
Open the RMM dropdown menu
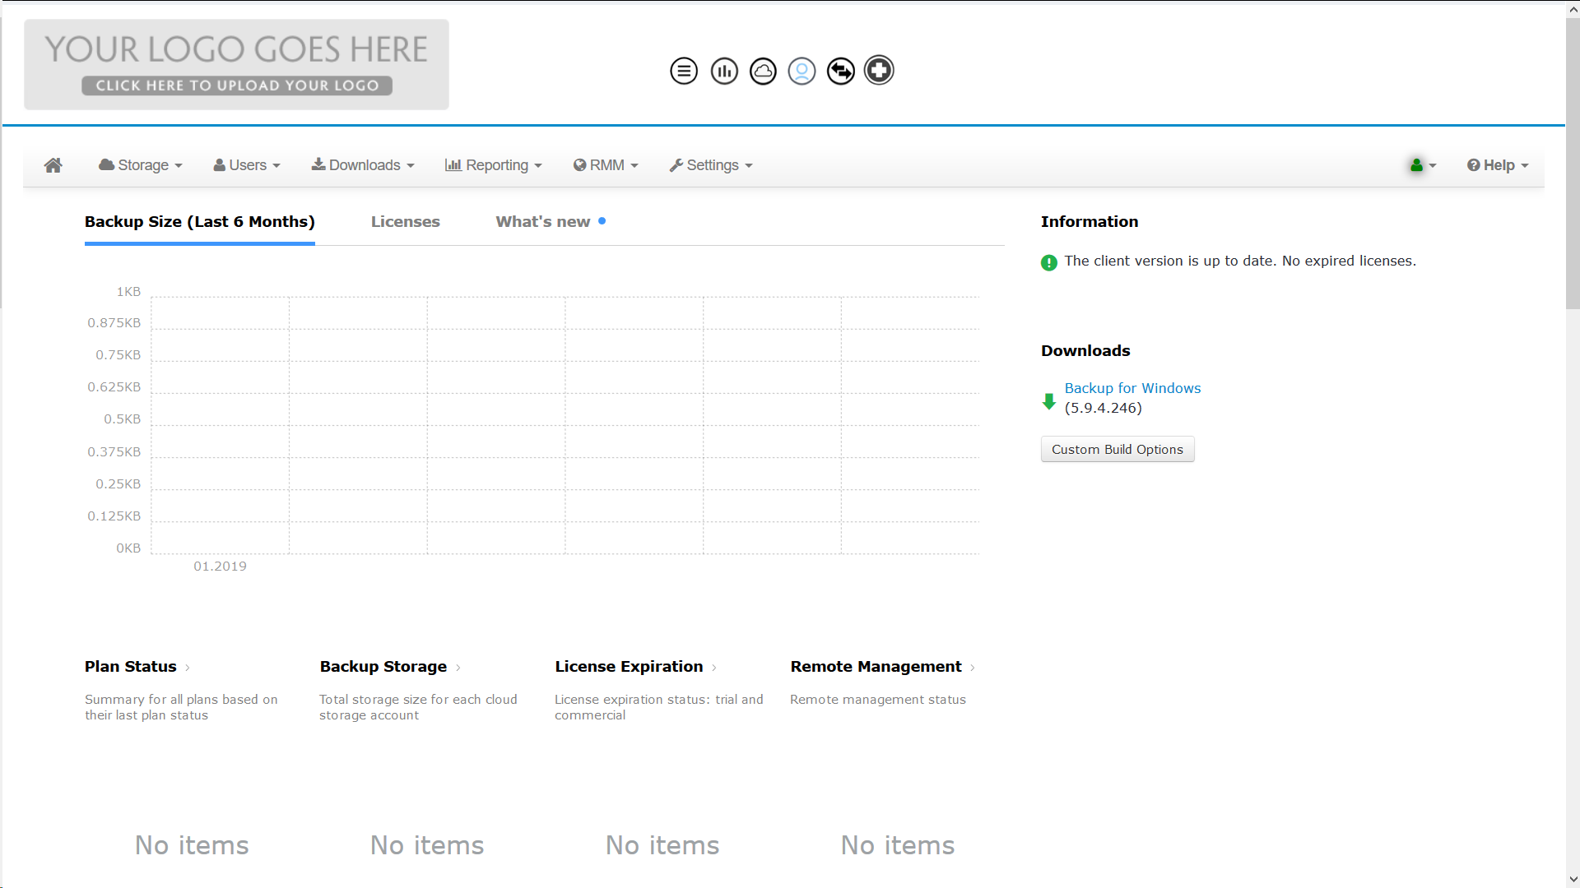point(606,165)
